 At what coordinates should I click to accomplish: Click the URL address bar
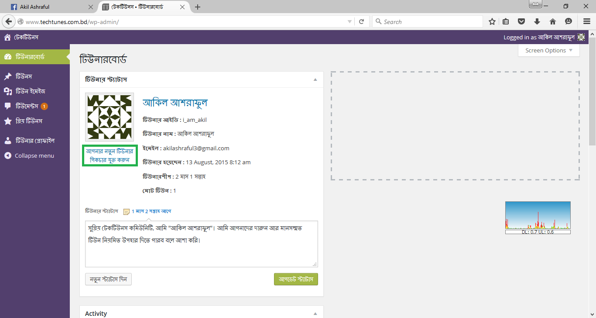click(x=185, y=21)
